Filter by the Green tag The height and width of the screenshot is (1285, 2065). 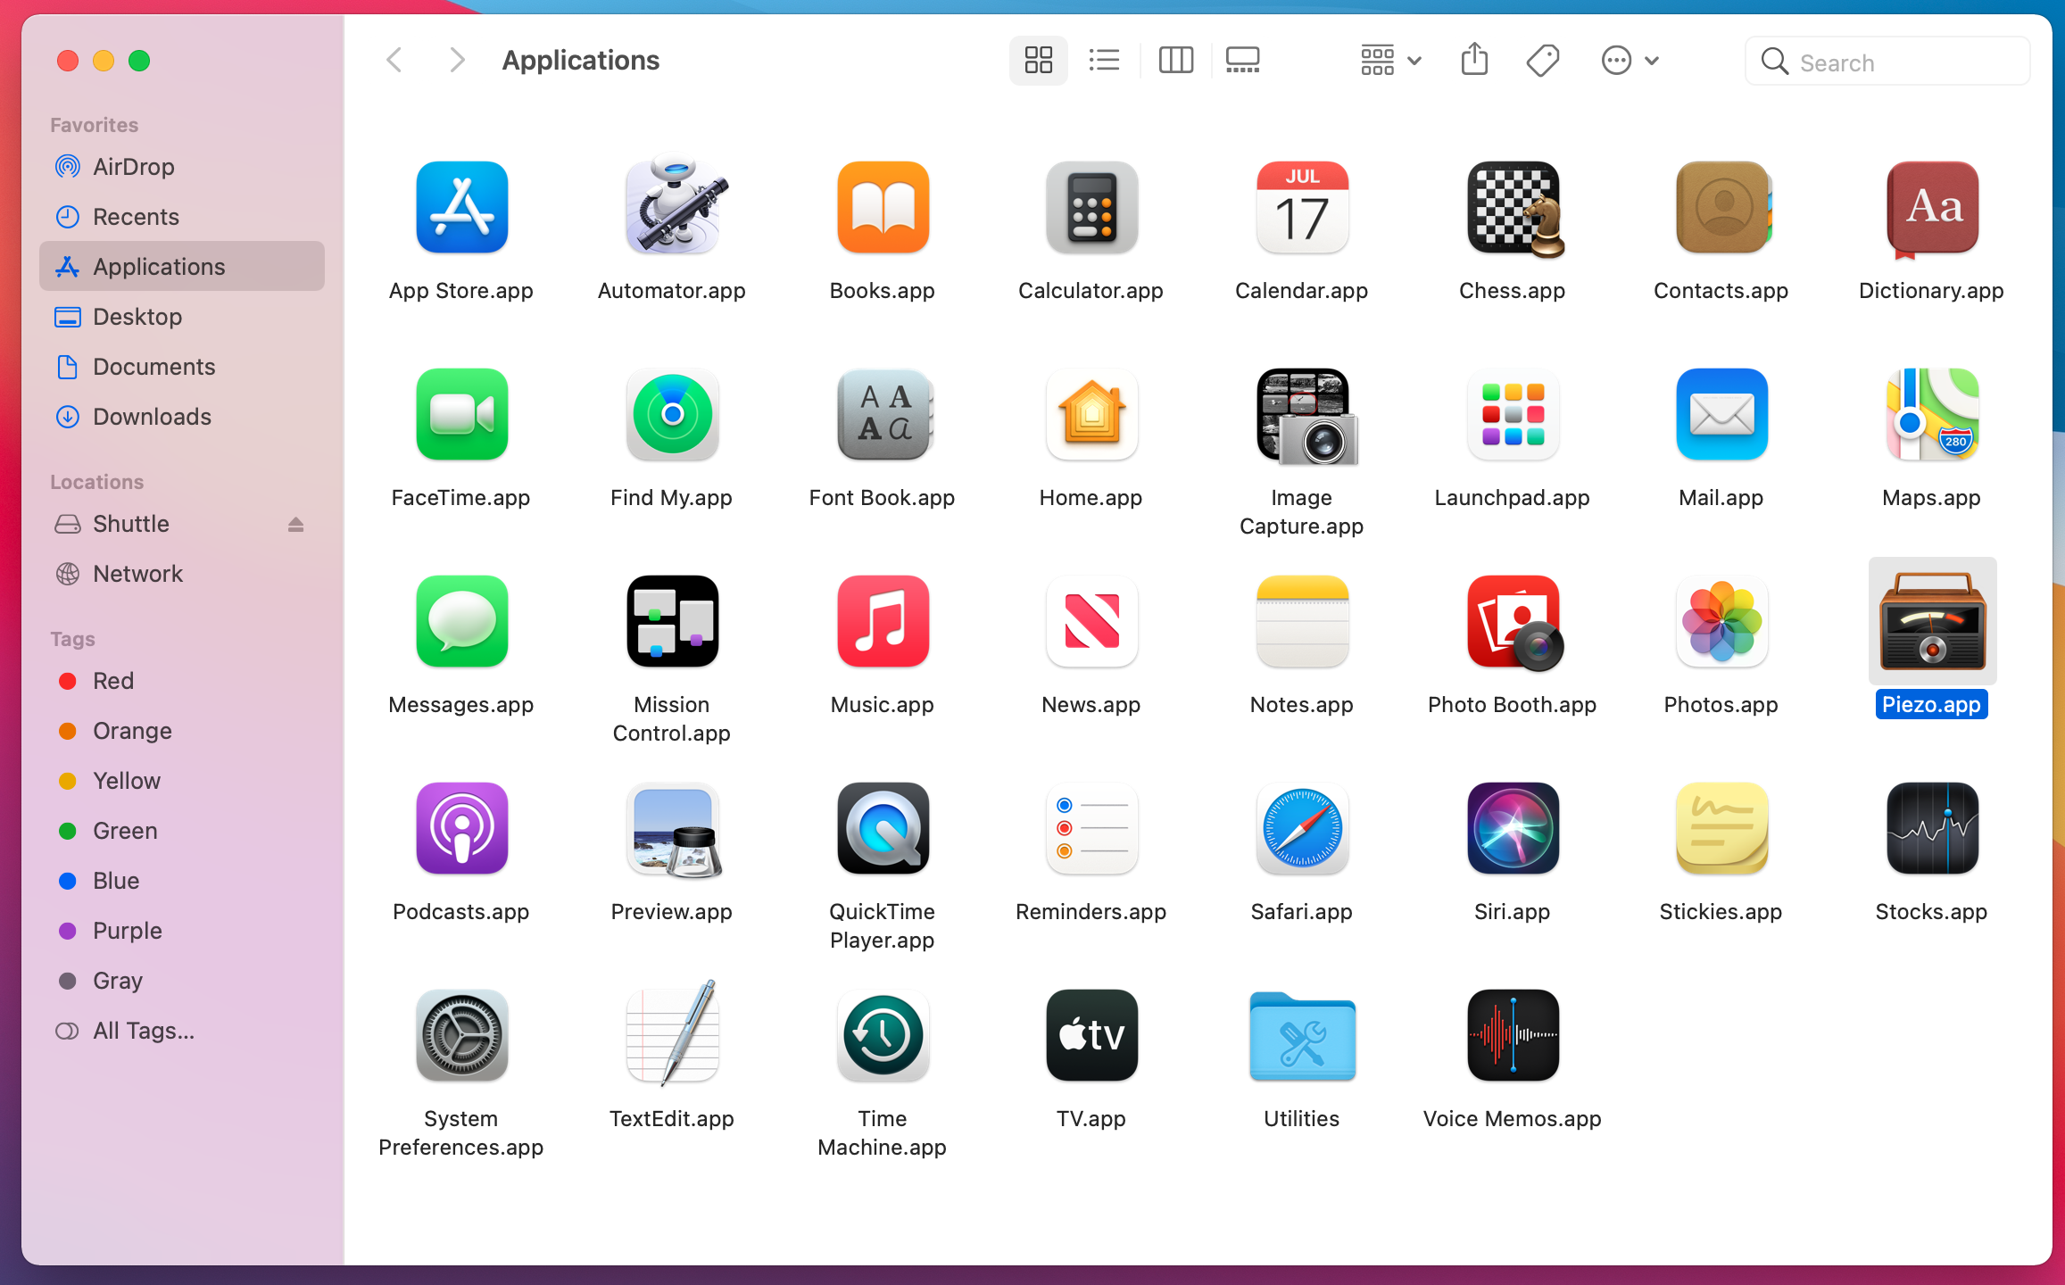182,831
